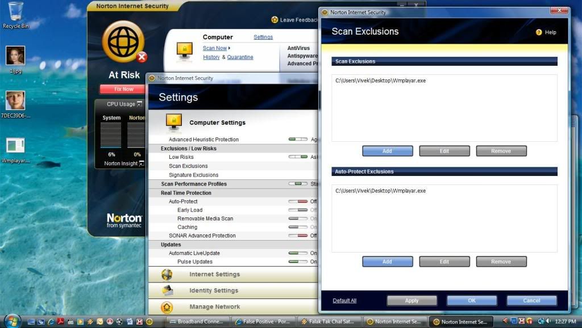Expand the Internet Settings section

(x=234, y=274)
